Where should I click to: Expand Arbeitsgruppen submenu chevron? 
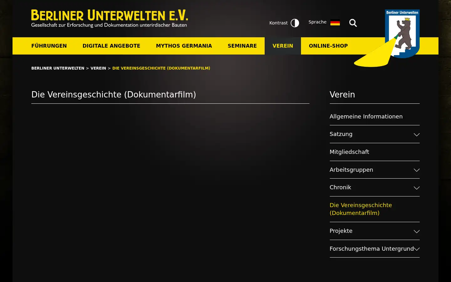pyautogui.click(x=417, y=170)
